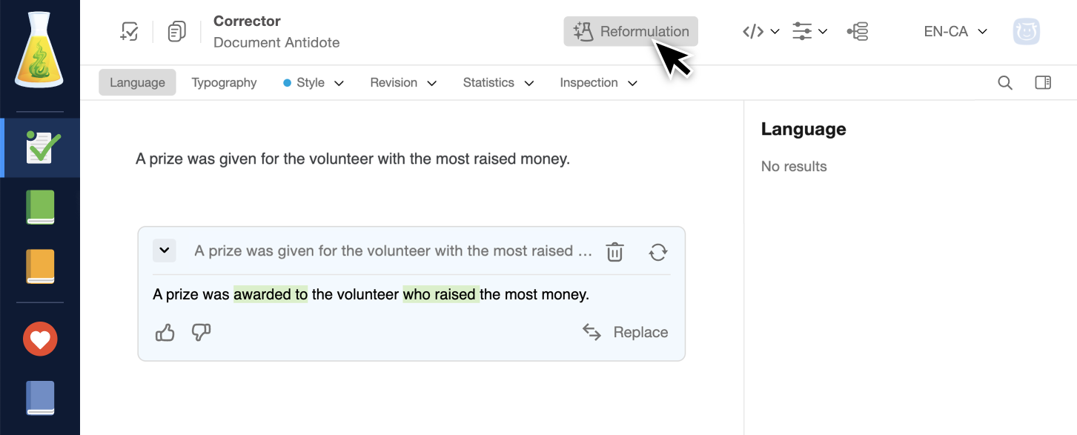Regenerate the reformulation with the refresh icon
The height and width of the screenshot is (435, 1077).
pyautogui.click(x=657, y=252)
